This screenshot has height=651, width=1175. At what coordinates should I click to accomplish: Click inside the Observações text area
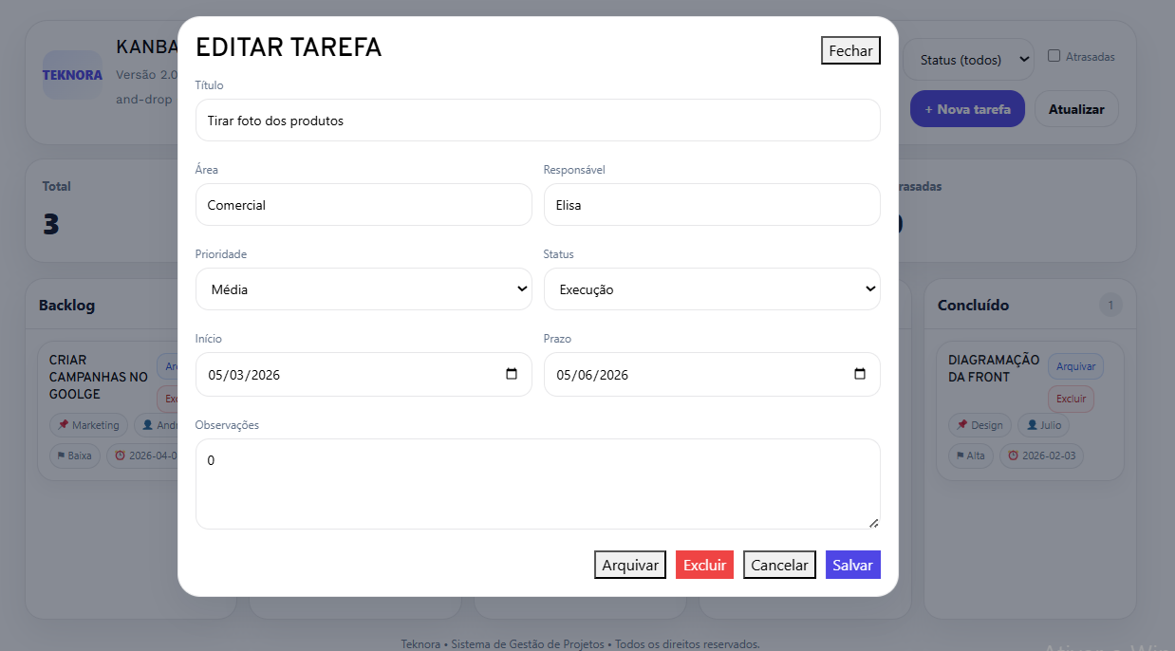(x=536, y=482)
